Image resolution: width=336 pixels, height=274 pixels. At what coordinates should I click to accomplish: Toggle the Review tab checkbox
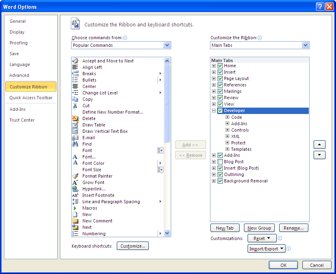pos(220,98)
